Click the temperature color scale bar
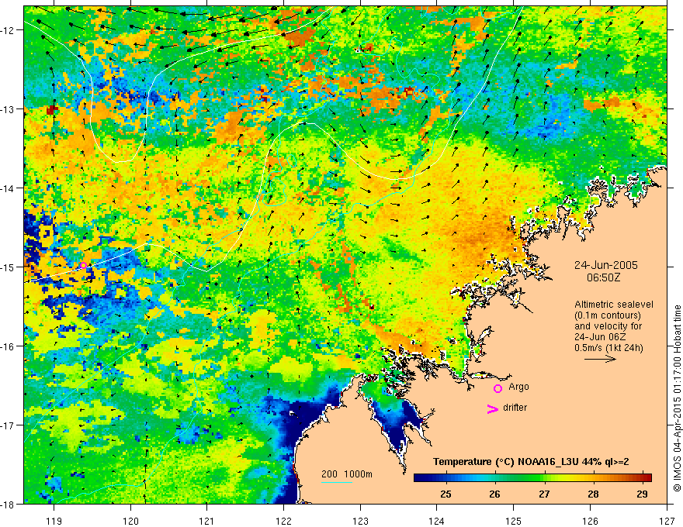The width and height of the screenshot is (683, 527). (532, 478)
